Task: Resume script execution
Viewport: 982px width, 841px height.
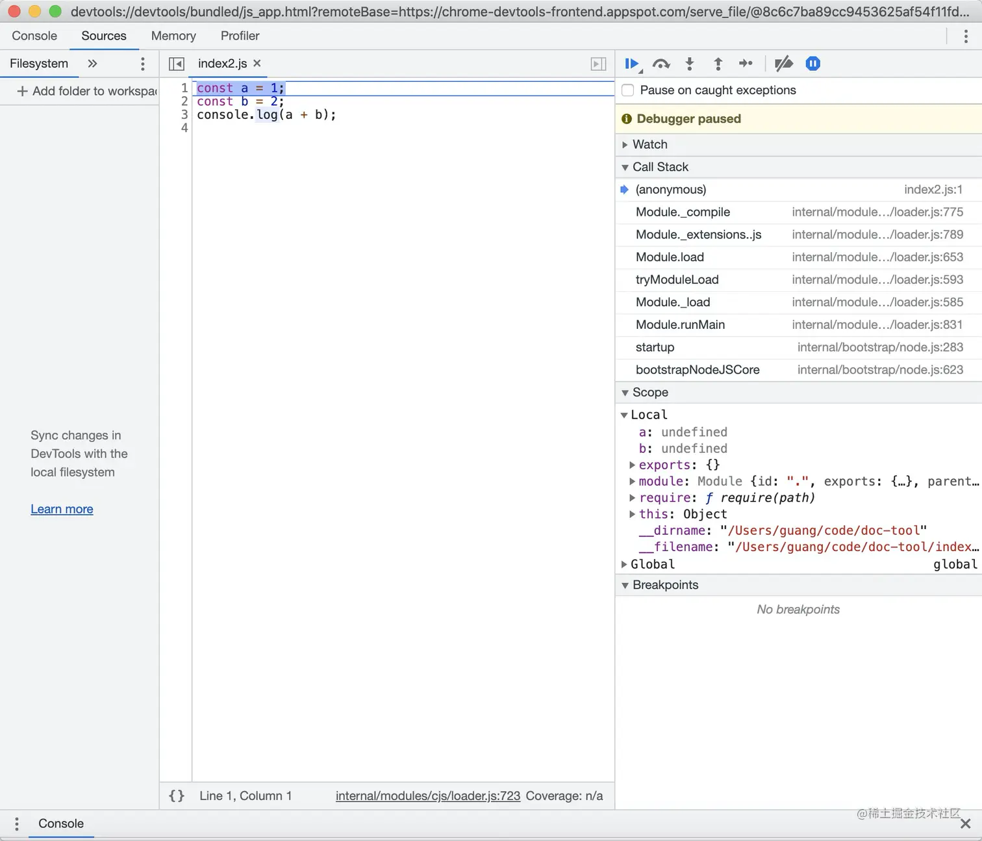Action: pyautogui.click(x=631, y=64)
